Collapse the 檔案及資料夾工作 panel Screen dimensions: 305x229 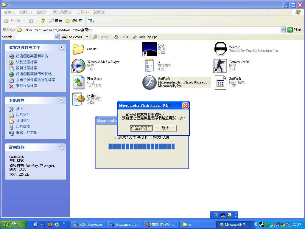pos(61,47)
